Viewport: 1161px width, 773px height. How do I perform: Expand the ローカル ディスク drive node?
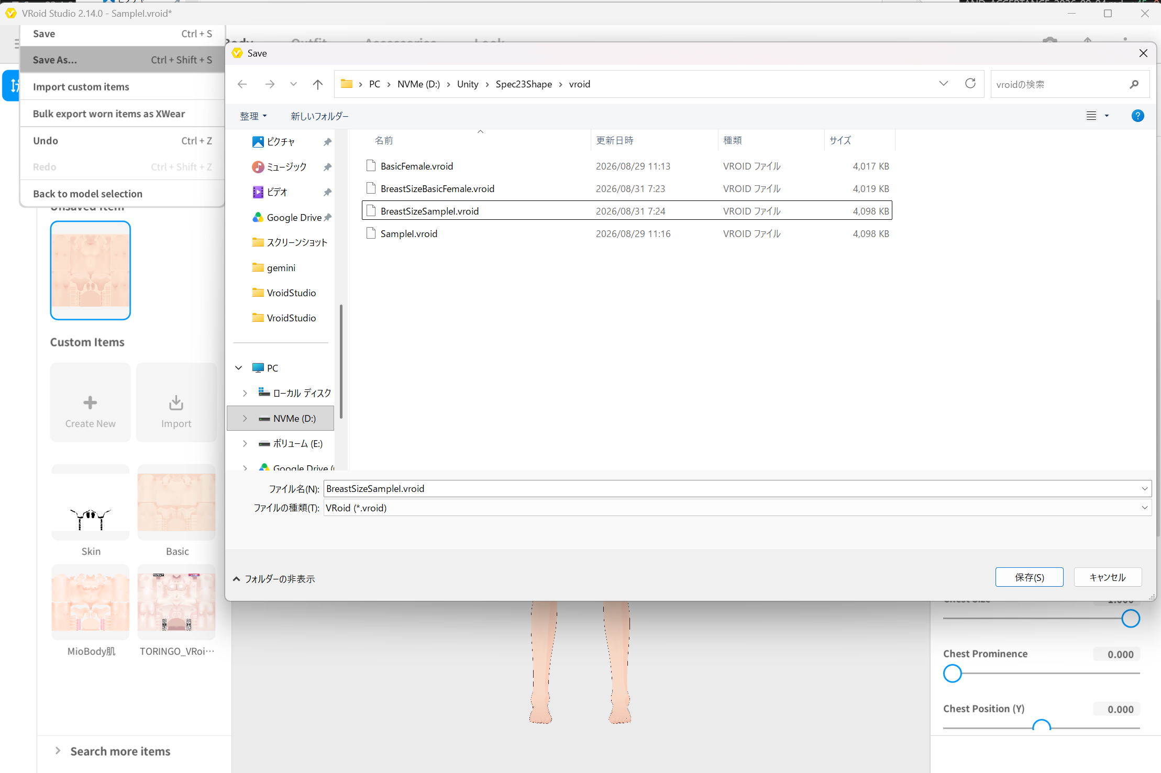coord(245,393)
